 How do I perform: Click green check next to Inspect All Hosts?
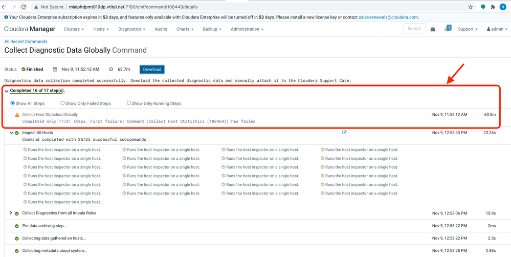[17, 133]
